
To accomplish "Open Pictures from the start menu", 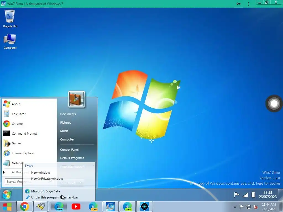I will click(x=65, y=123).
